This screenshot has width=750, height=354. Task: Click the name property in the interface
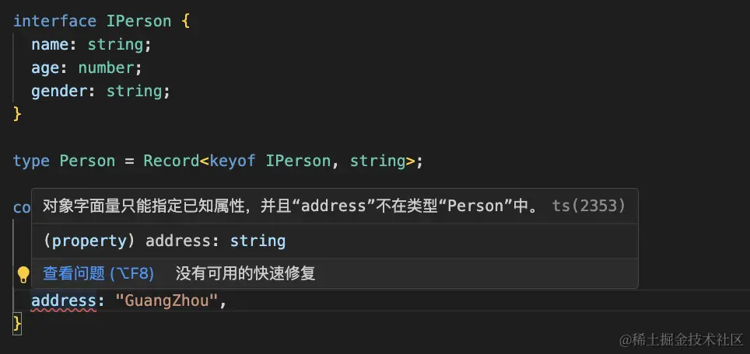(50, 44)
